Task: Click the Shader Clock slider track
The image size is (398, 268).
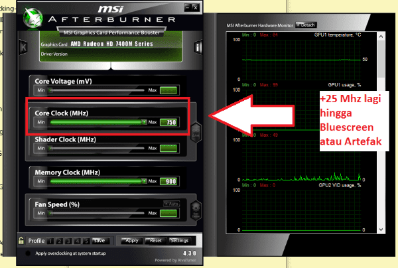Action: (97, 148)
